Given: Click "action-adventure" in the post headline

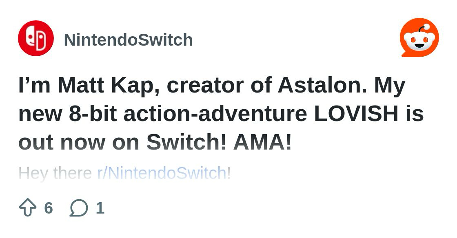Looking at the screenshot, I should pos(215,114).
